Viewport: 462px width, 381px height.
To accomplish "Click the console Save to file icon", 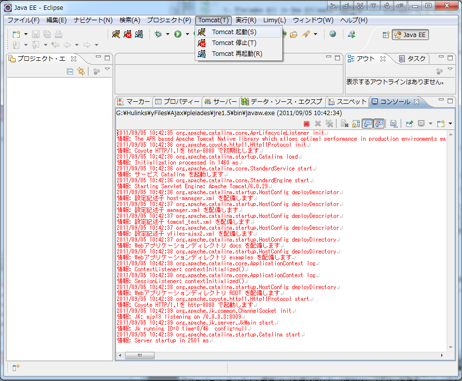I will 393,124.
